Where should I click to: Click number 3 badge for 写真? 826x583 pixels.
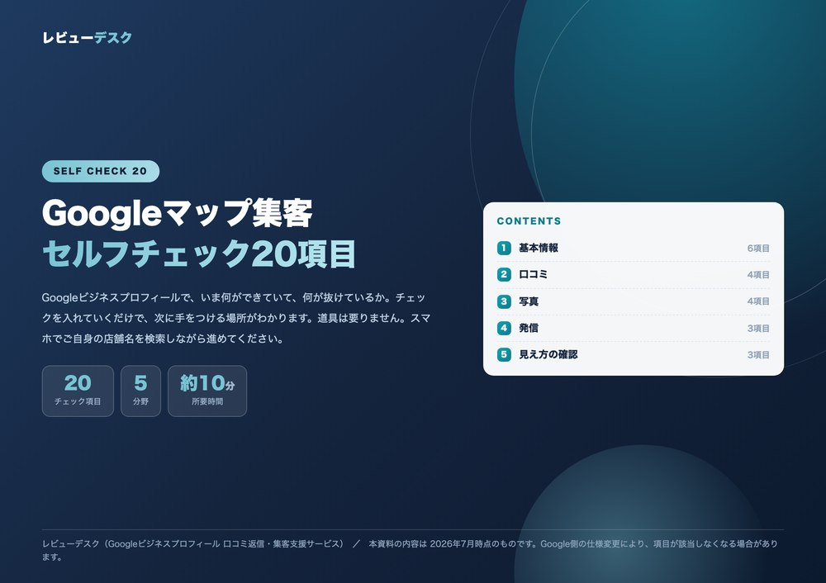click(x=504, y=301)
